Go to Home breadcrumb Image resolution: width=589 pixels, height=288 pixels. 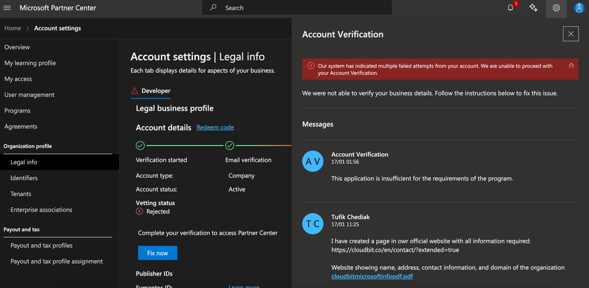pyautogui.click(x=13, y=28)
